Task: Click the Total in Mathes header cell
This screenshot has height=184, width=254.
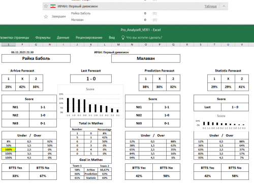Action: click(91, 123)
